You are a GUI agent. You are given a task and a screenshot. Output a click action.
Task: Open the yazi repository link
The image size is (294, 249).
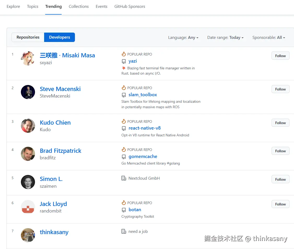[133, 61]
